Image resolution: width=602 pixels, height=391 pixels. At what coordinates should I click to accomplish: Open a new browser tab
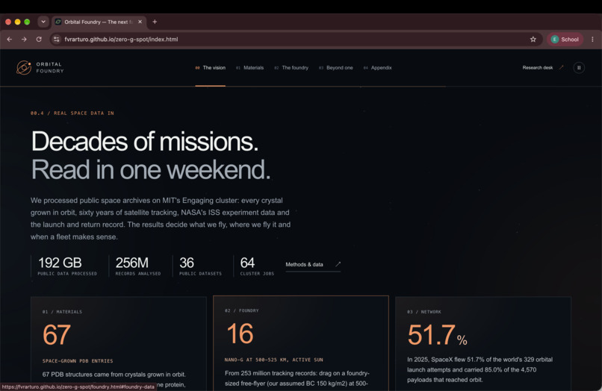[155, 22]
